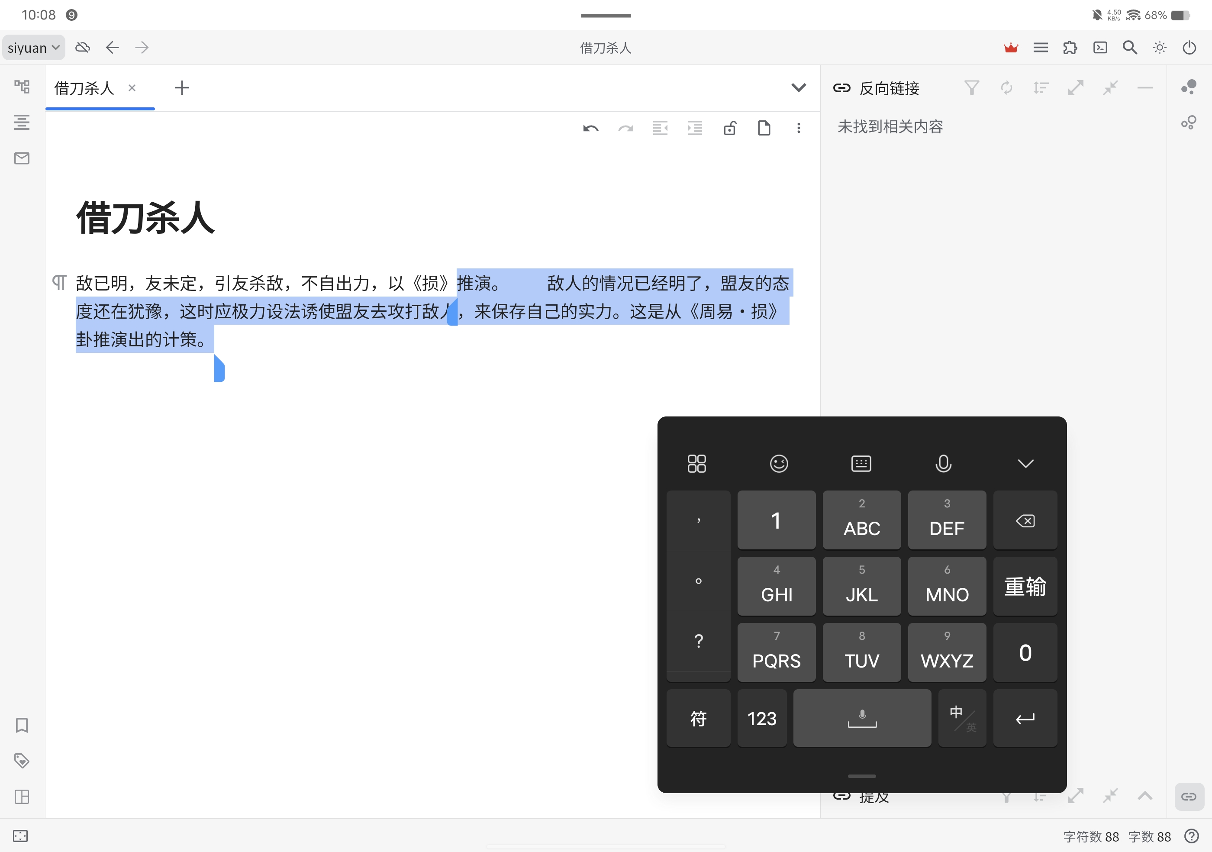Switch keyboard between Chinese and English

pyautogui.click(x=962, y=718)
